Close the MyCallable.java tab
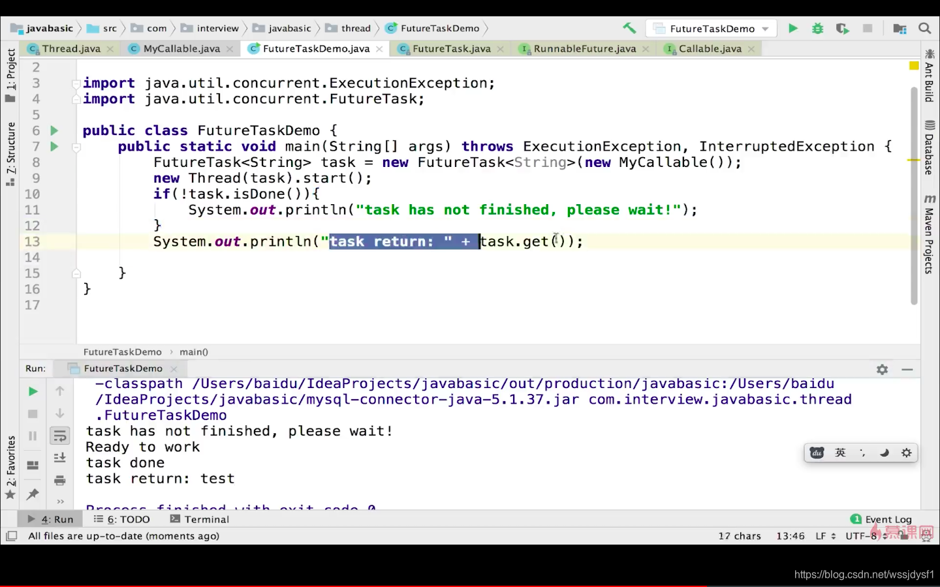 [x=230, y=49]
